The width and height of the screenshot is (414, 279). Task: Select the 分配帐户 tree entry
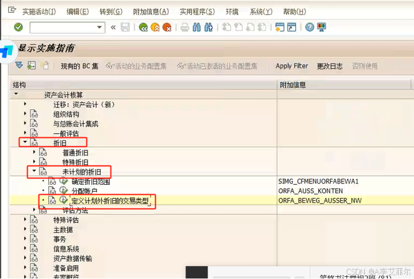click(84, 191)
